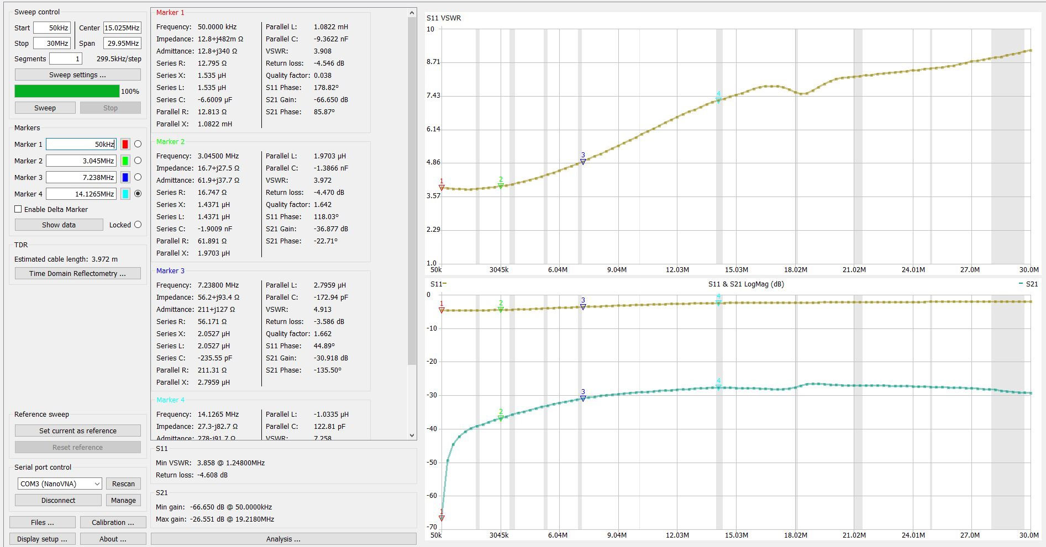
Task: Click the Center frequency input field
Action: tap(122, 28)
